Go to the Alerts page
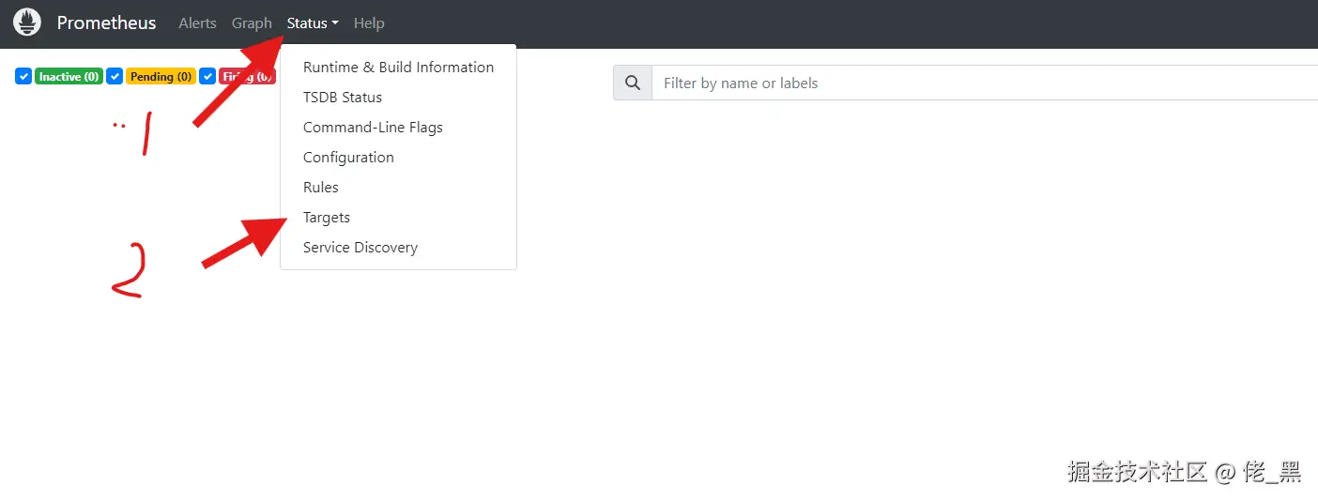1318x501 pixels. coord(197,23)
